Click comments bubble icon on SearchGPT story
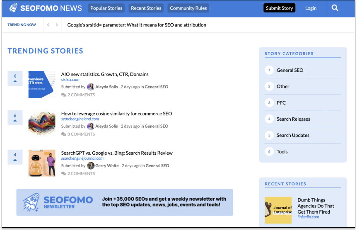357x231 pixels. point(63,173)
